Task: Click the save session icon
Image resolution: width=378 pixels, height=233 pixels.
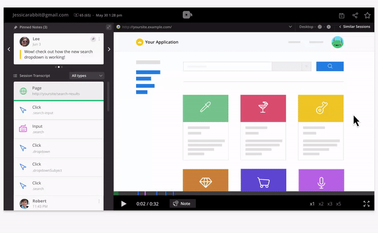Action: pyautogui.click(x=342, y=15)
